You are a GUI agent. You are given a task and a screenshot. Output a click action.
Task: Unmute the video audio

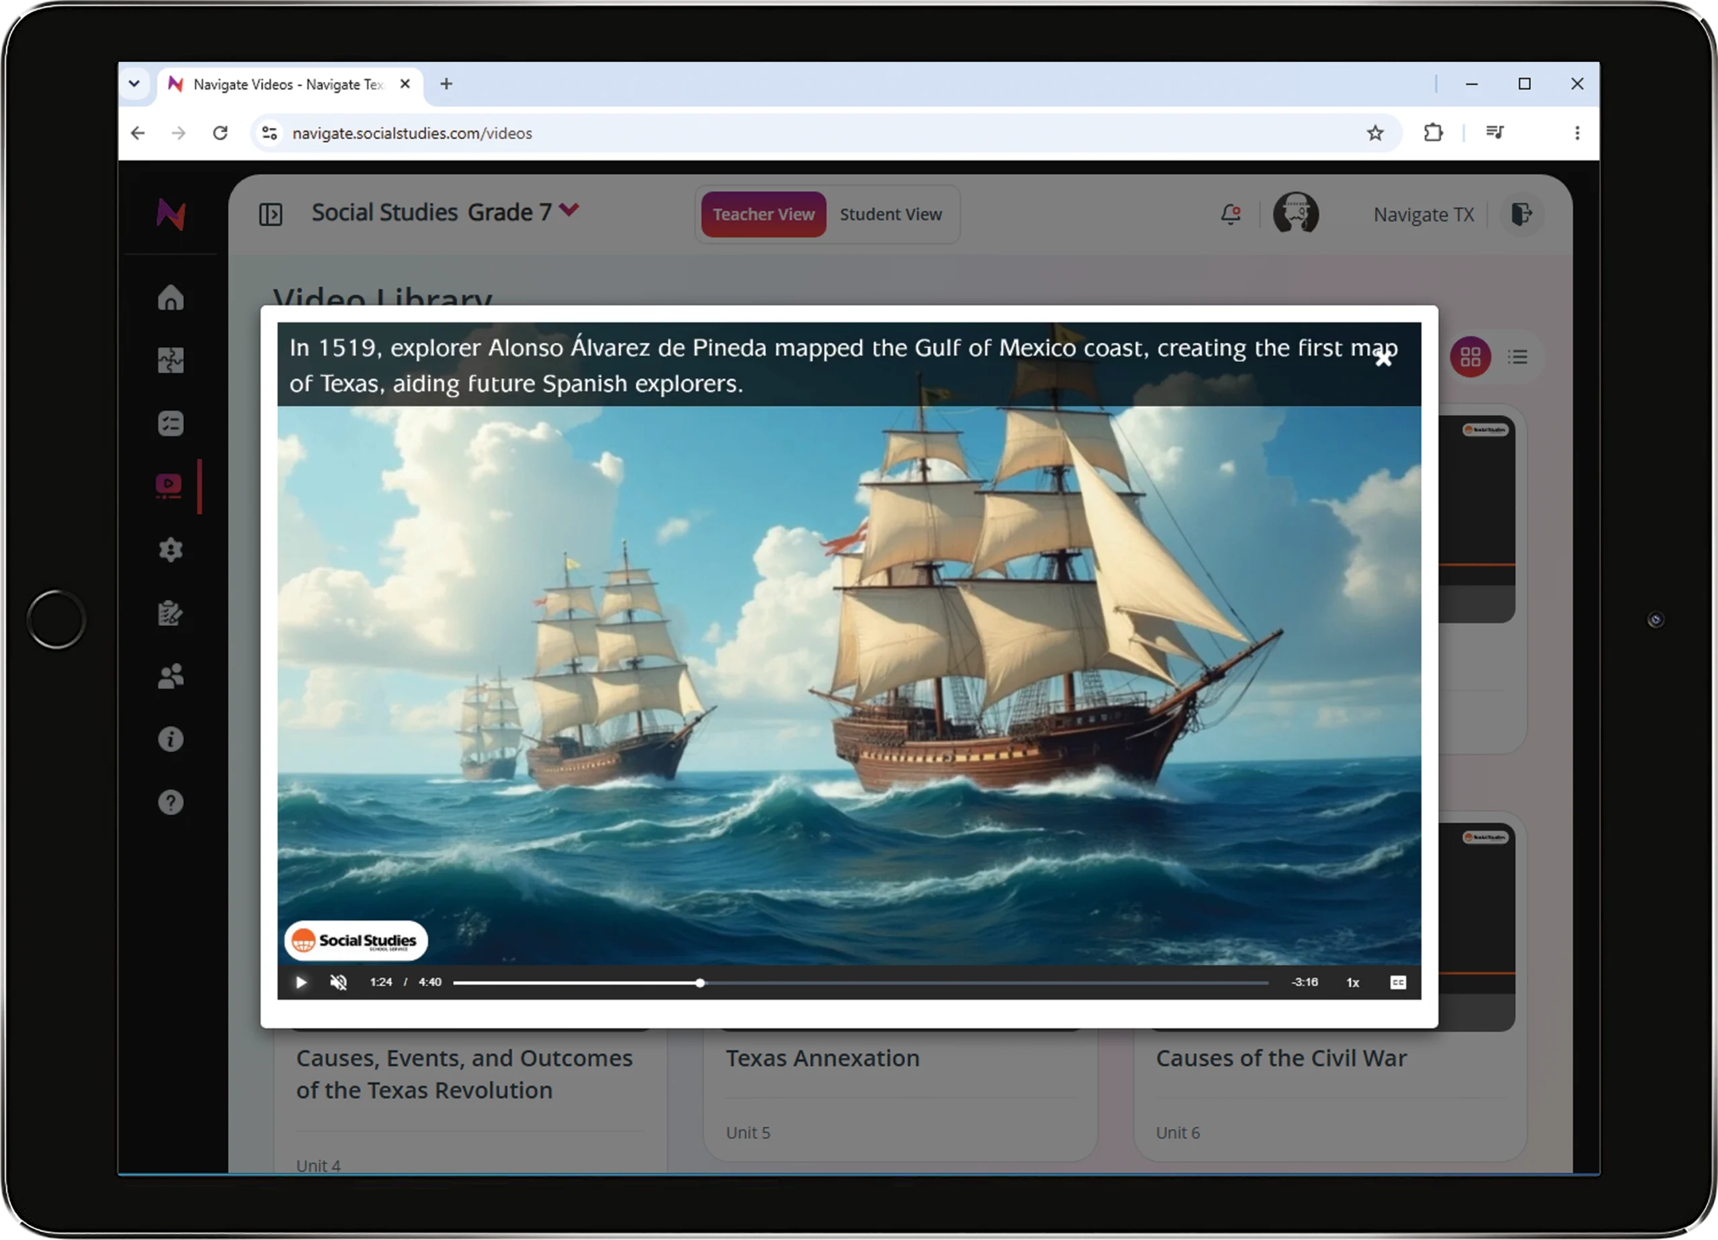[339, 982]
